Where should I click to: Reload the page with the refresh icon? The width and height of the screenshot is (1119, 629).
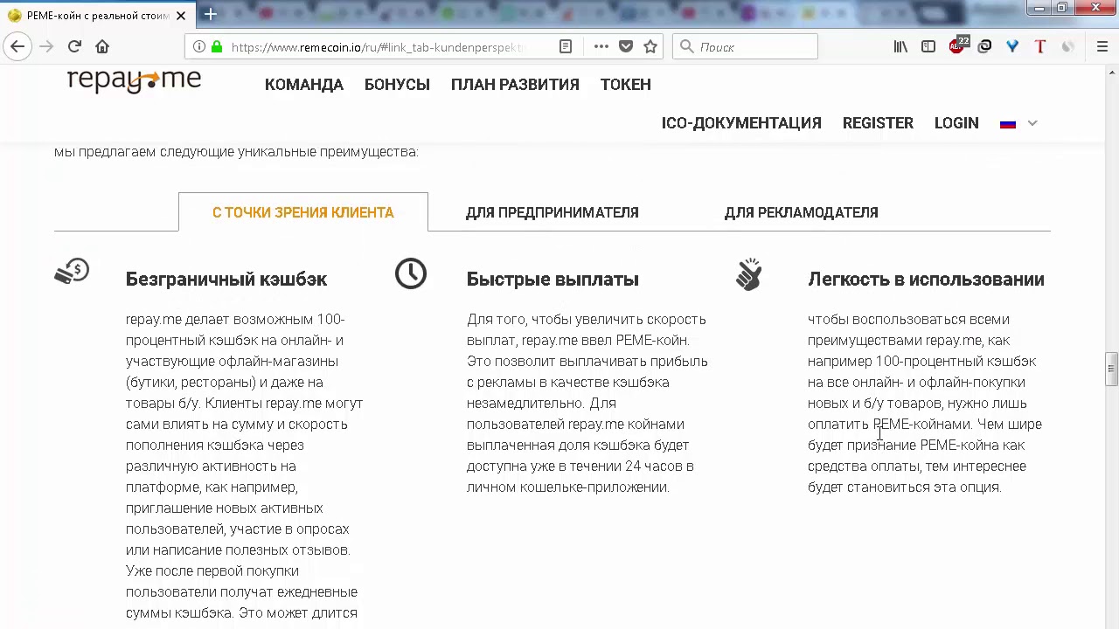pyautogui.click(x=74, y=46)
